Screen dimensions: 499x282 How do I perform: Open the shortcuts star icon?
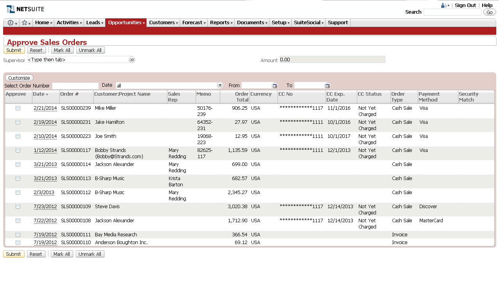[x=25, y=23]
